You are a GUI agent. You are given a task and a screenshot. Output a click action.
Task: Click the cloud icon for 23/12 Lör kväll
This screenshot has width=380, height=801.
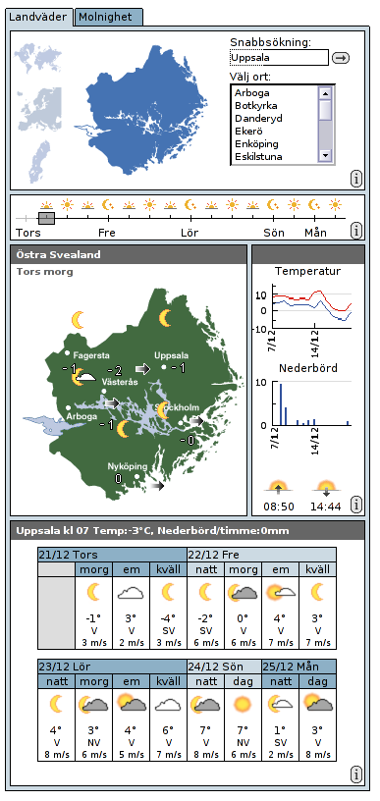click(x=168, y=705)
